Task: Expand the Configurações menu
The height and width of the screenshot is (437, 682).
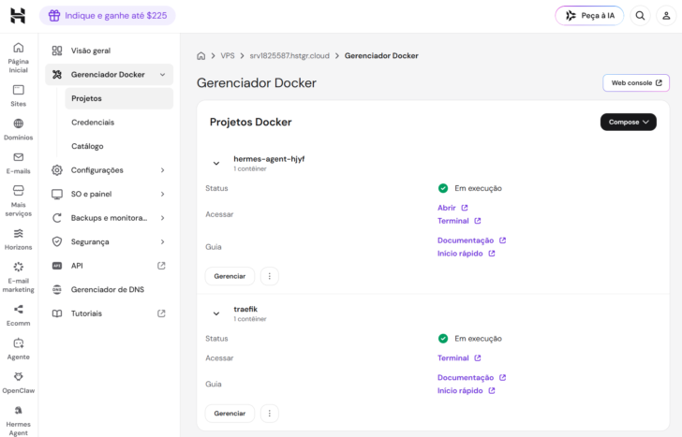Action: [109, 170]
